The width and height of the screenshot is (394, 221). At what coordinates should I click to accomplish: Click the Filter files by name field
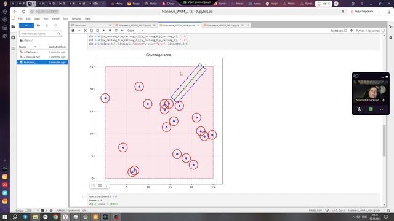pyautogui.click(x=40, y=34)
